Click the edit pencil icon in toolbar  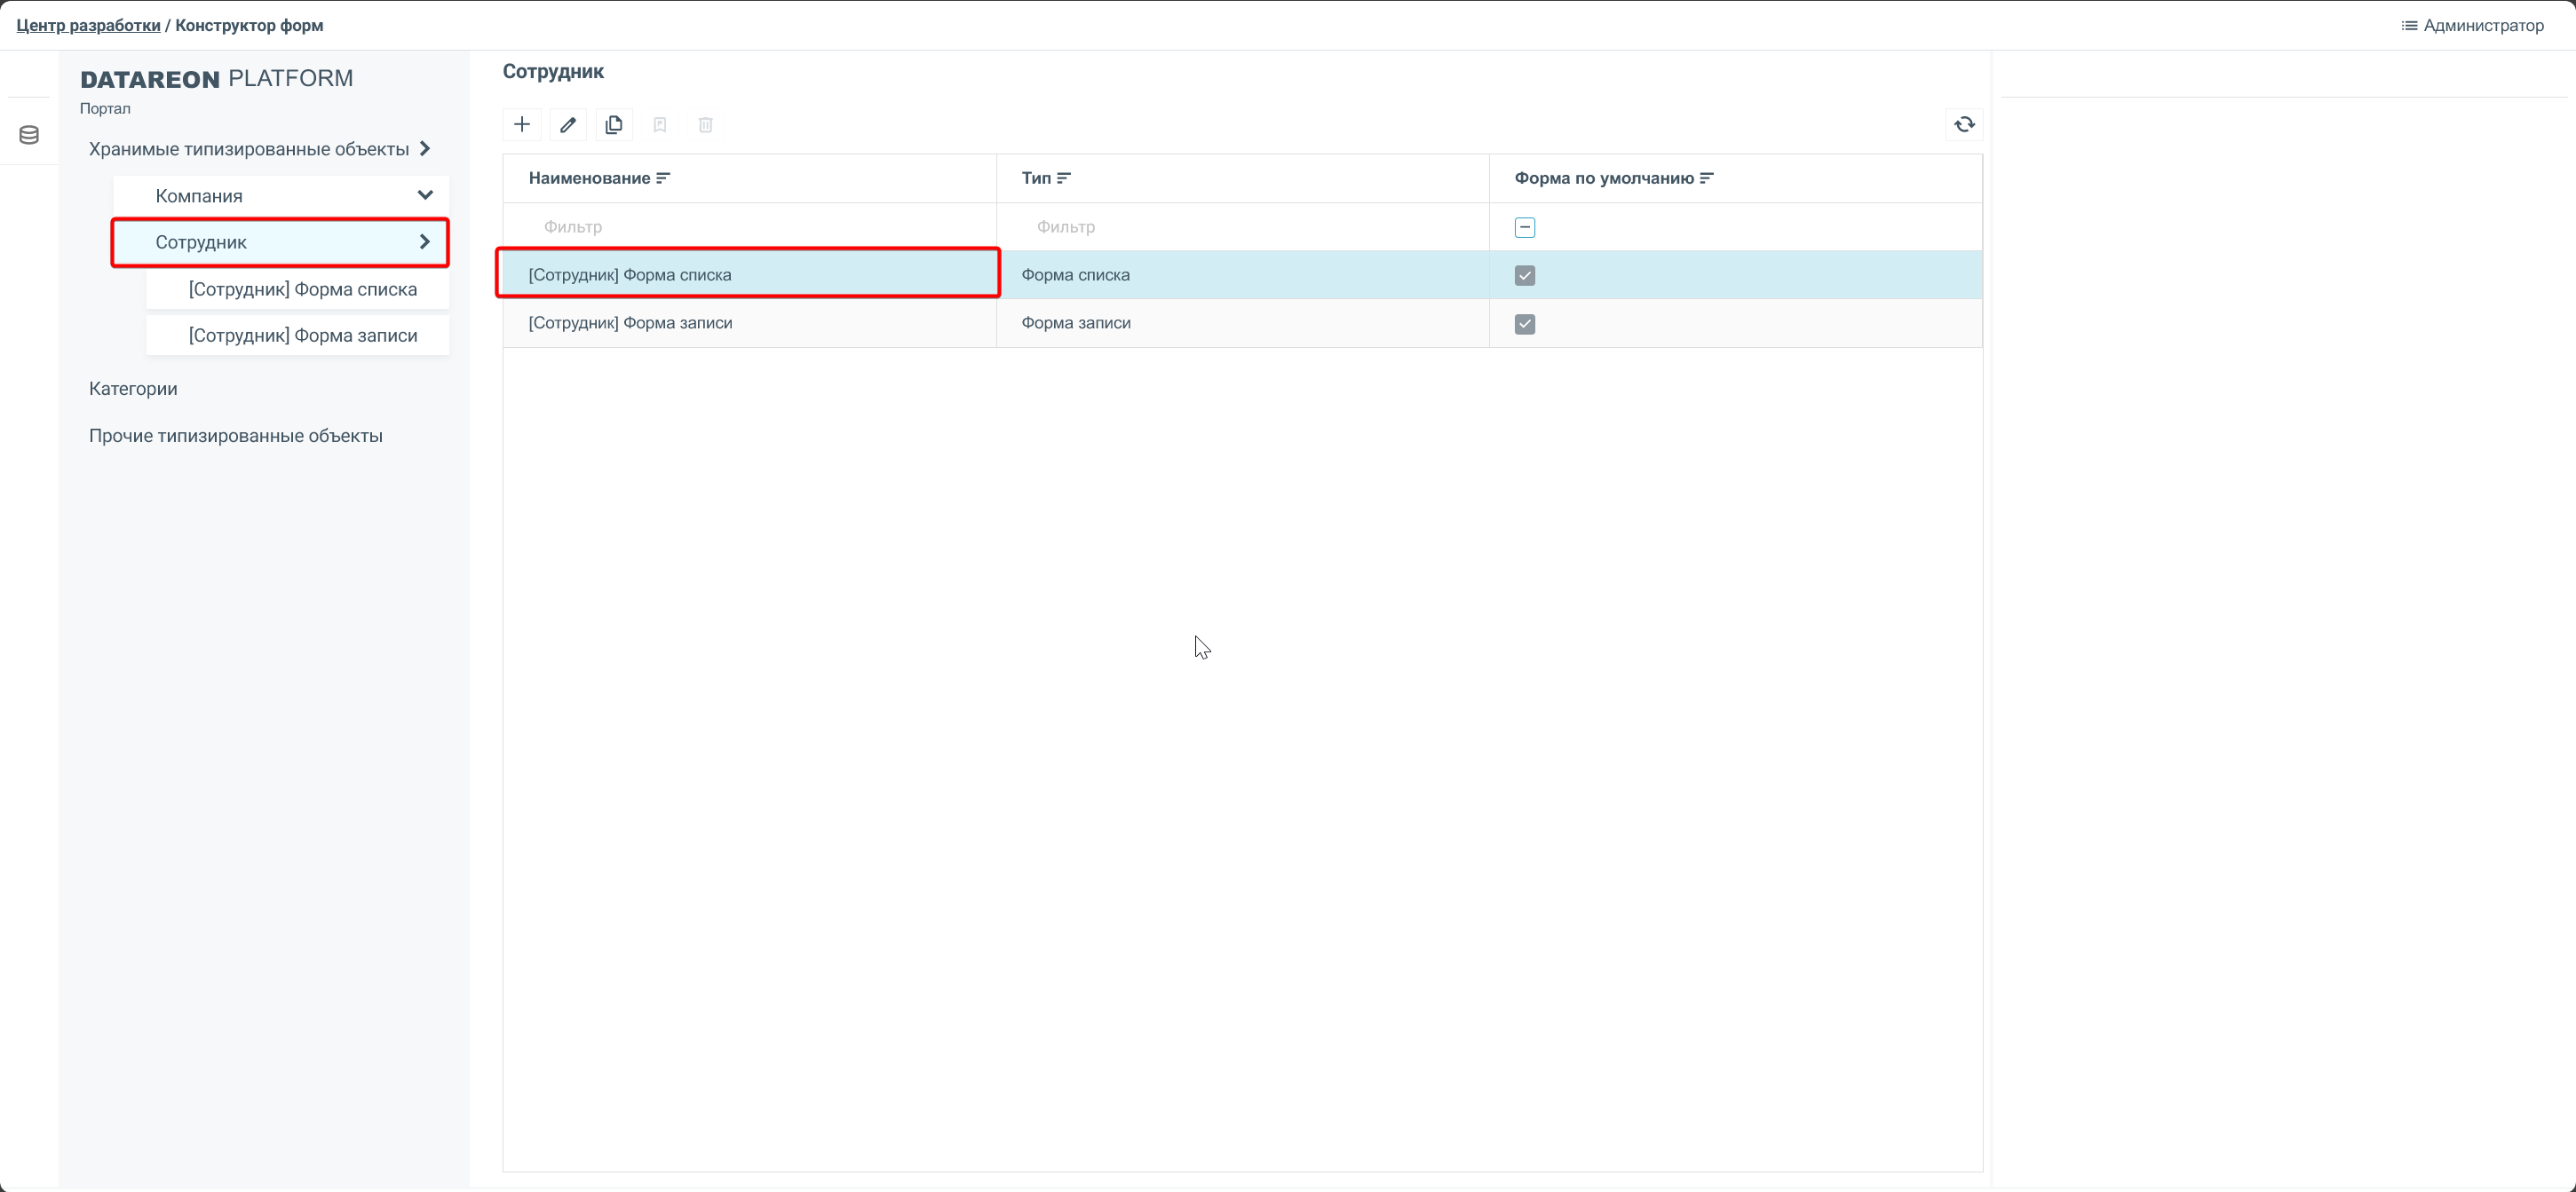tap(568, 125)
